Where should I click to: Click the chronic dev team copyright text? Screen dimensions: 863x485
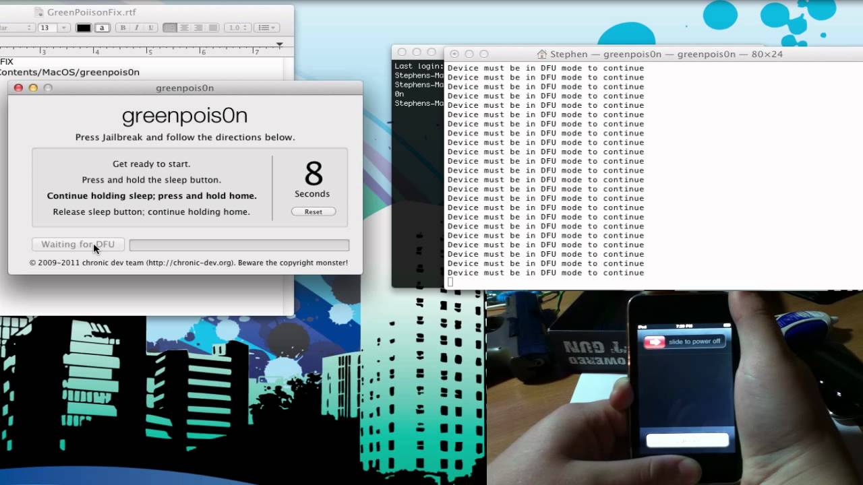coord(189,263)
